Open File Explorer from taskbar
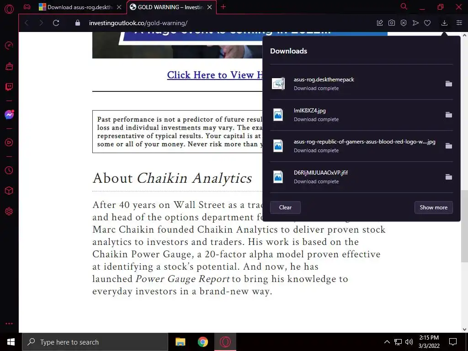This screenshot has width=468, height=351. point(180,342)
